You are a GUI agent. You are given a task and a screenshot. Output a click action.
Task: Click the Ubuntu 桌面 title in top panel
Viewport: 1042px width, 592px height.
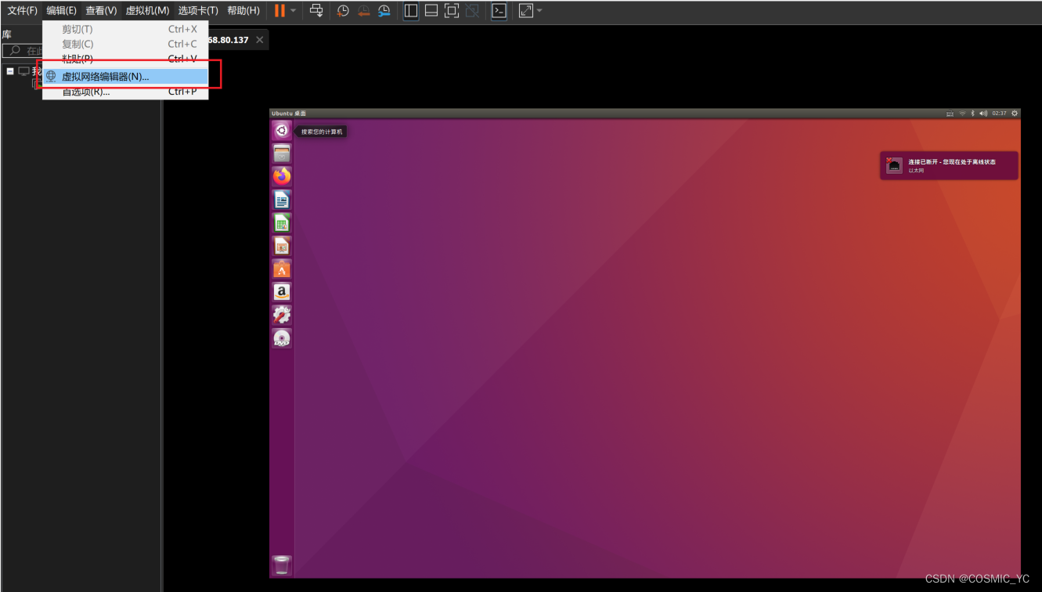pyautogui.click(x=289, y=114)
